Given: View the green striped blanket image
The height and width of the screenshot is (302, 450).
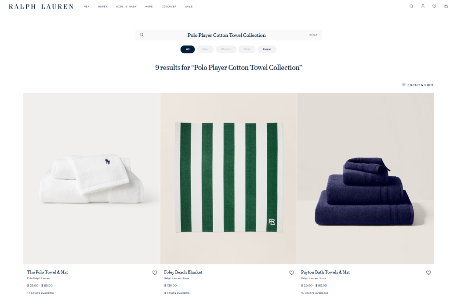Looking at the screenshot, I should point(229,178).
